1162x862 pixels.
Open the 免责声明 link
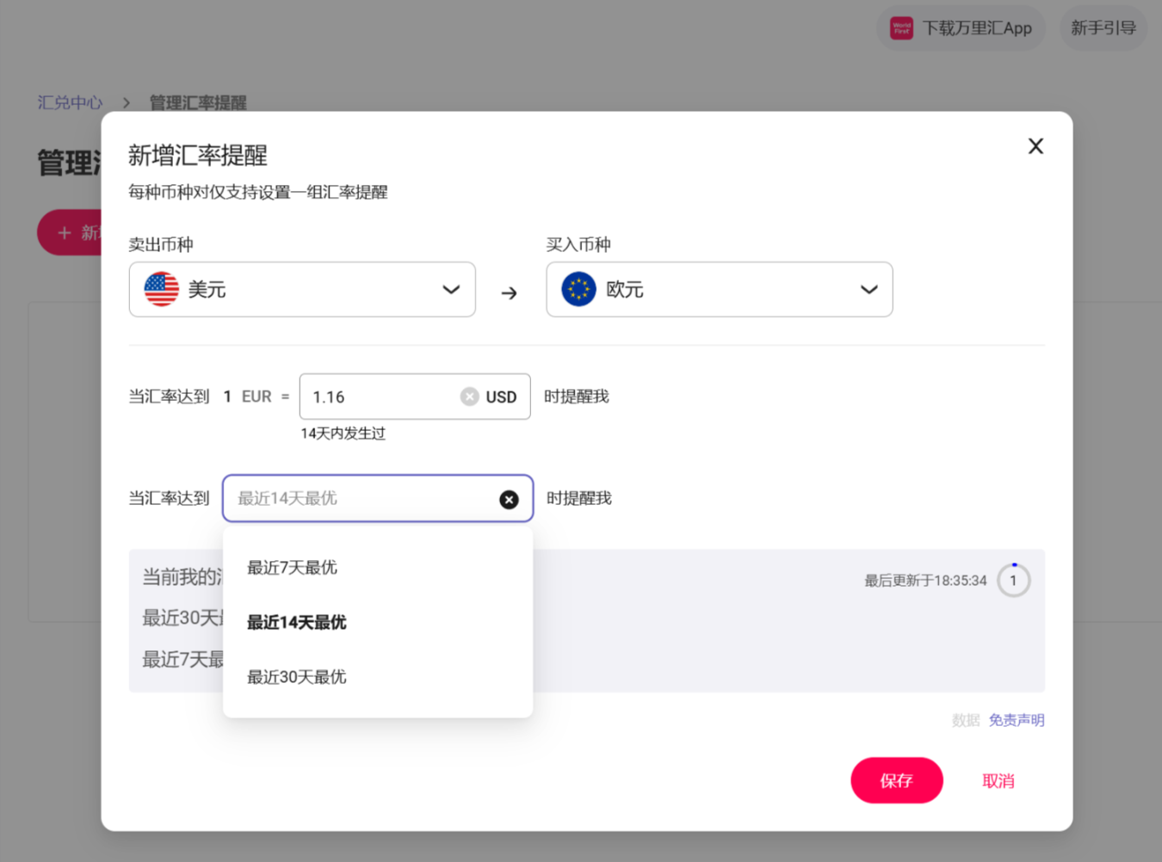[1017, 720]
